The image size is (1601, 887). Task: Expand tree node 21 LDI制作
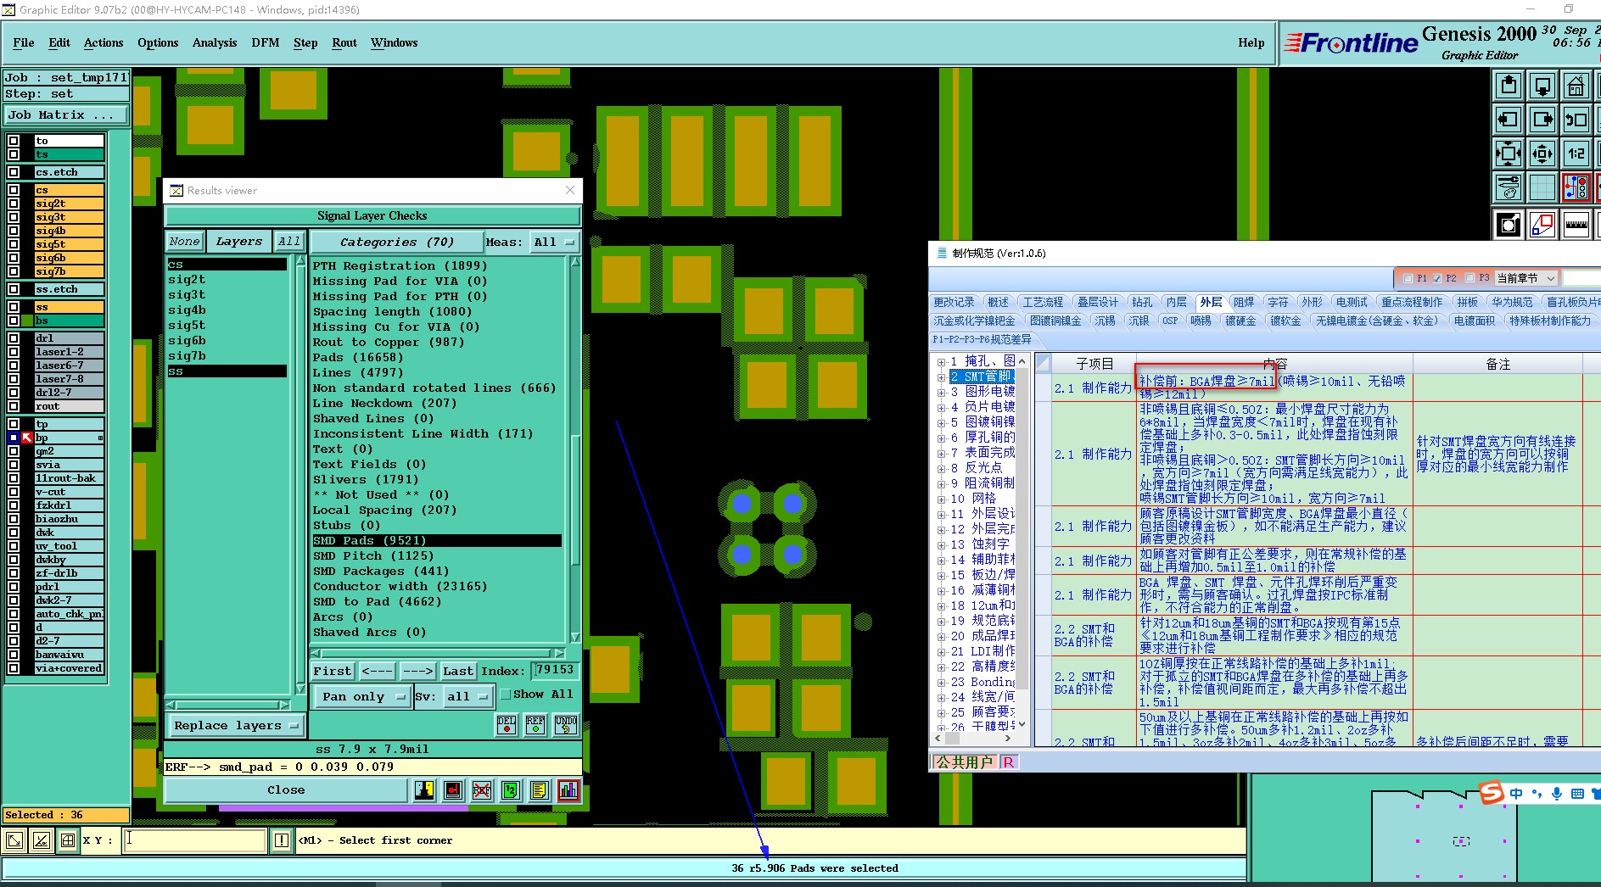[941, 651]
